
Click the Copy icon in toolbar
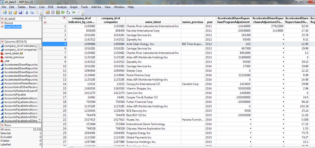pos(32,13)
